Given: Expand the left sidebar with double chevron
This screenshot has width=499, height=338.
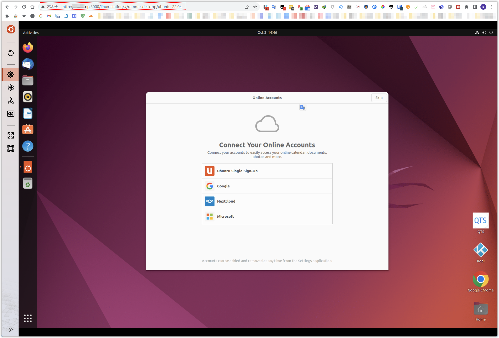Looking at the screenshot, I should [x=11, y=330].
